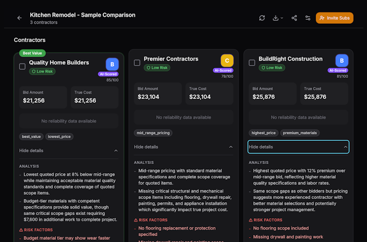Select the Quality Home Builders checkbox
Image resolution: width=367 pixels, height=242 pixels.
[x=22, y=67]
